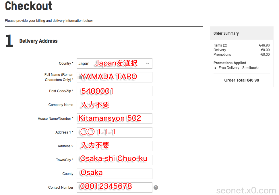Select the Company Name text box
The width and height of the screenshot is (279, 195).
click(114, 105)
